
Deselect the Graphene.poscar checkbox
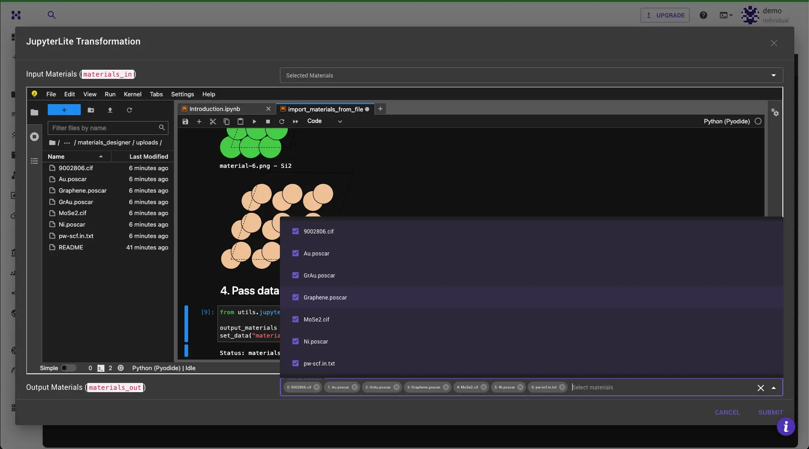coord(295,297)
